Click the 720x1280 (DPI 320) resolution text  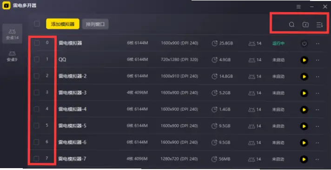click(x=179, y=60)
